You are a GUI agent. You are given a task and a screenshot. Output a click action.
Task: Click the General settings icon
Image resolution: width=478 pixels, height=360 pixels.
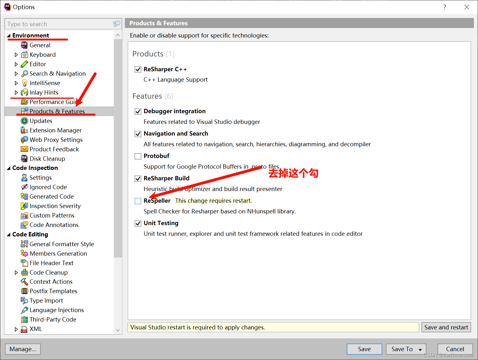pyautogui.click(x=24, y=45)
